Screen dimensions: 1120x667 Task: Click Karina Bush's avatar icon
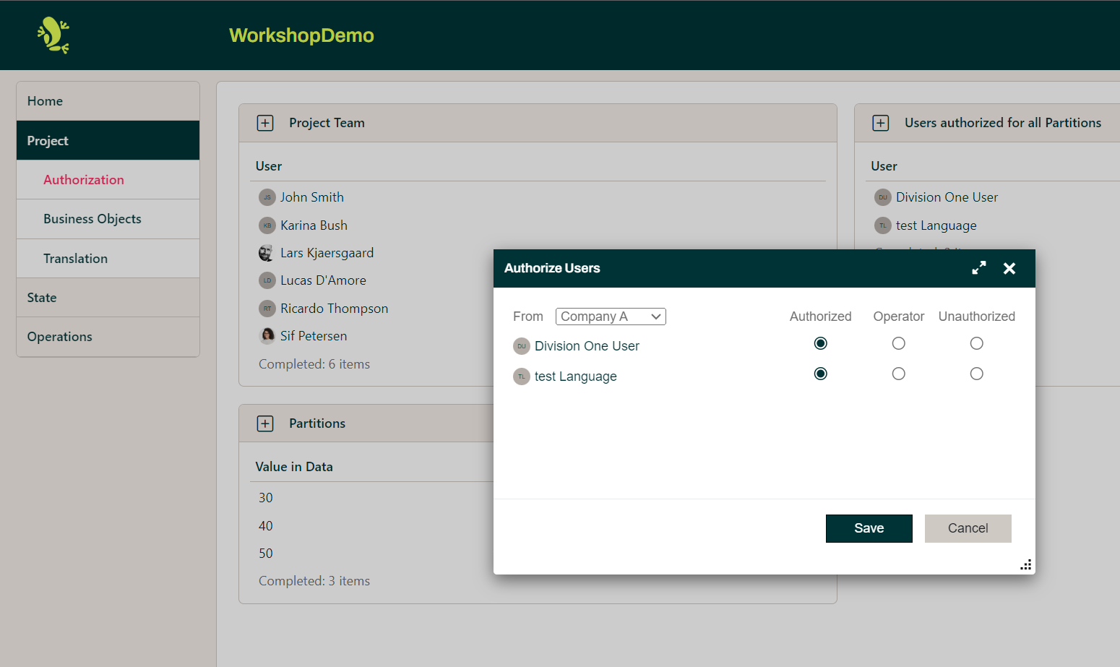tap(266, 225)
